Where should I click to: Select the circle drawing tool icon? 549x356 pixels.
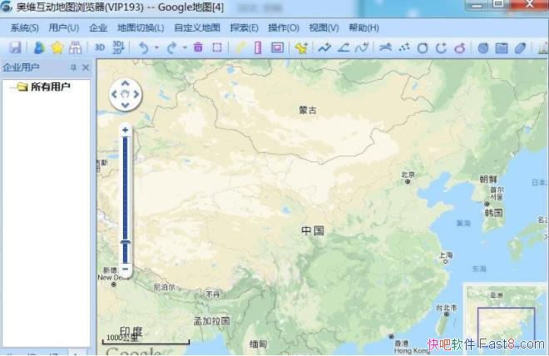point(423,47)
